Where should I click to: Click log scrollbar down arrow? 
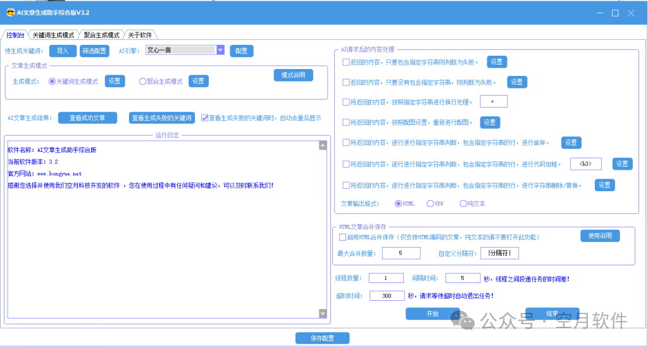click(x=323, y=313)
